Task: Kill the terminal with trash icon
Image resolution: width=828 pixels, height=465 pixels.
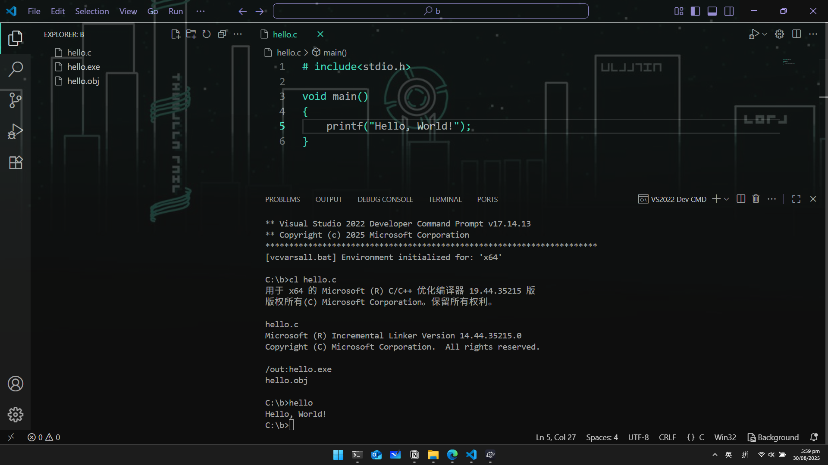Action: [x=756, y=199]
